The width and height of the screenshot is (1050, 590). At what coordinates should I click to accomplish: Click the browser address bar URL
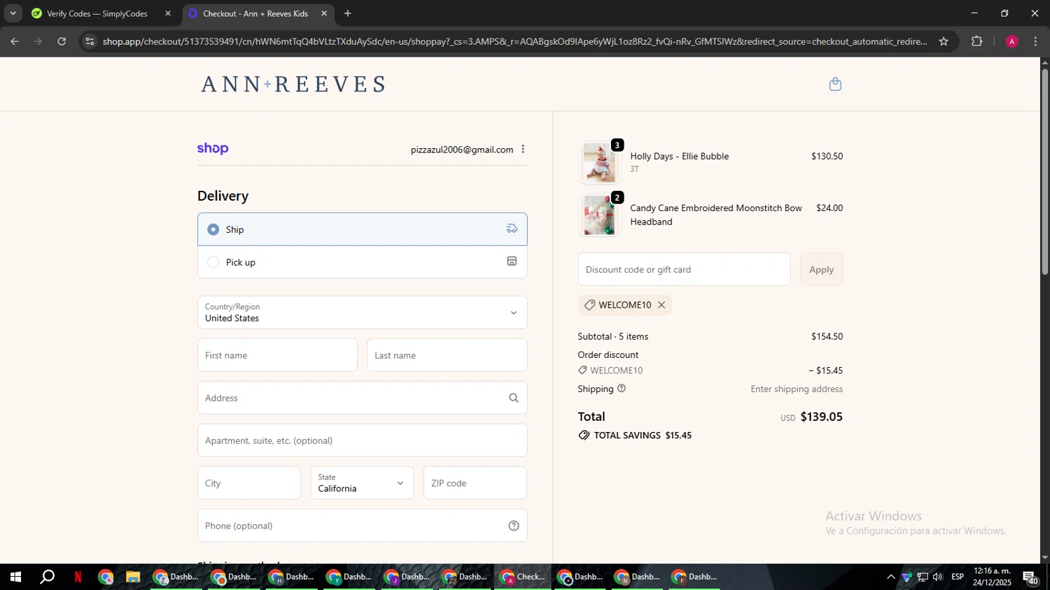click(514, 41)
